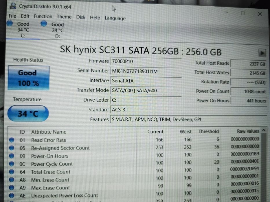Click status icon for Power-On Hours row
Viewport: 270px width, 202px height.
[12, 156]
